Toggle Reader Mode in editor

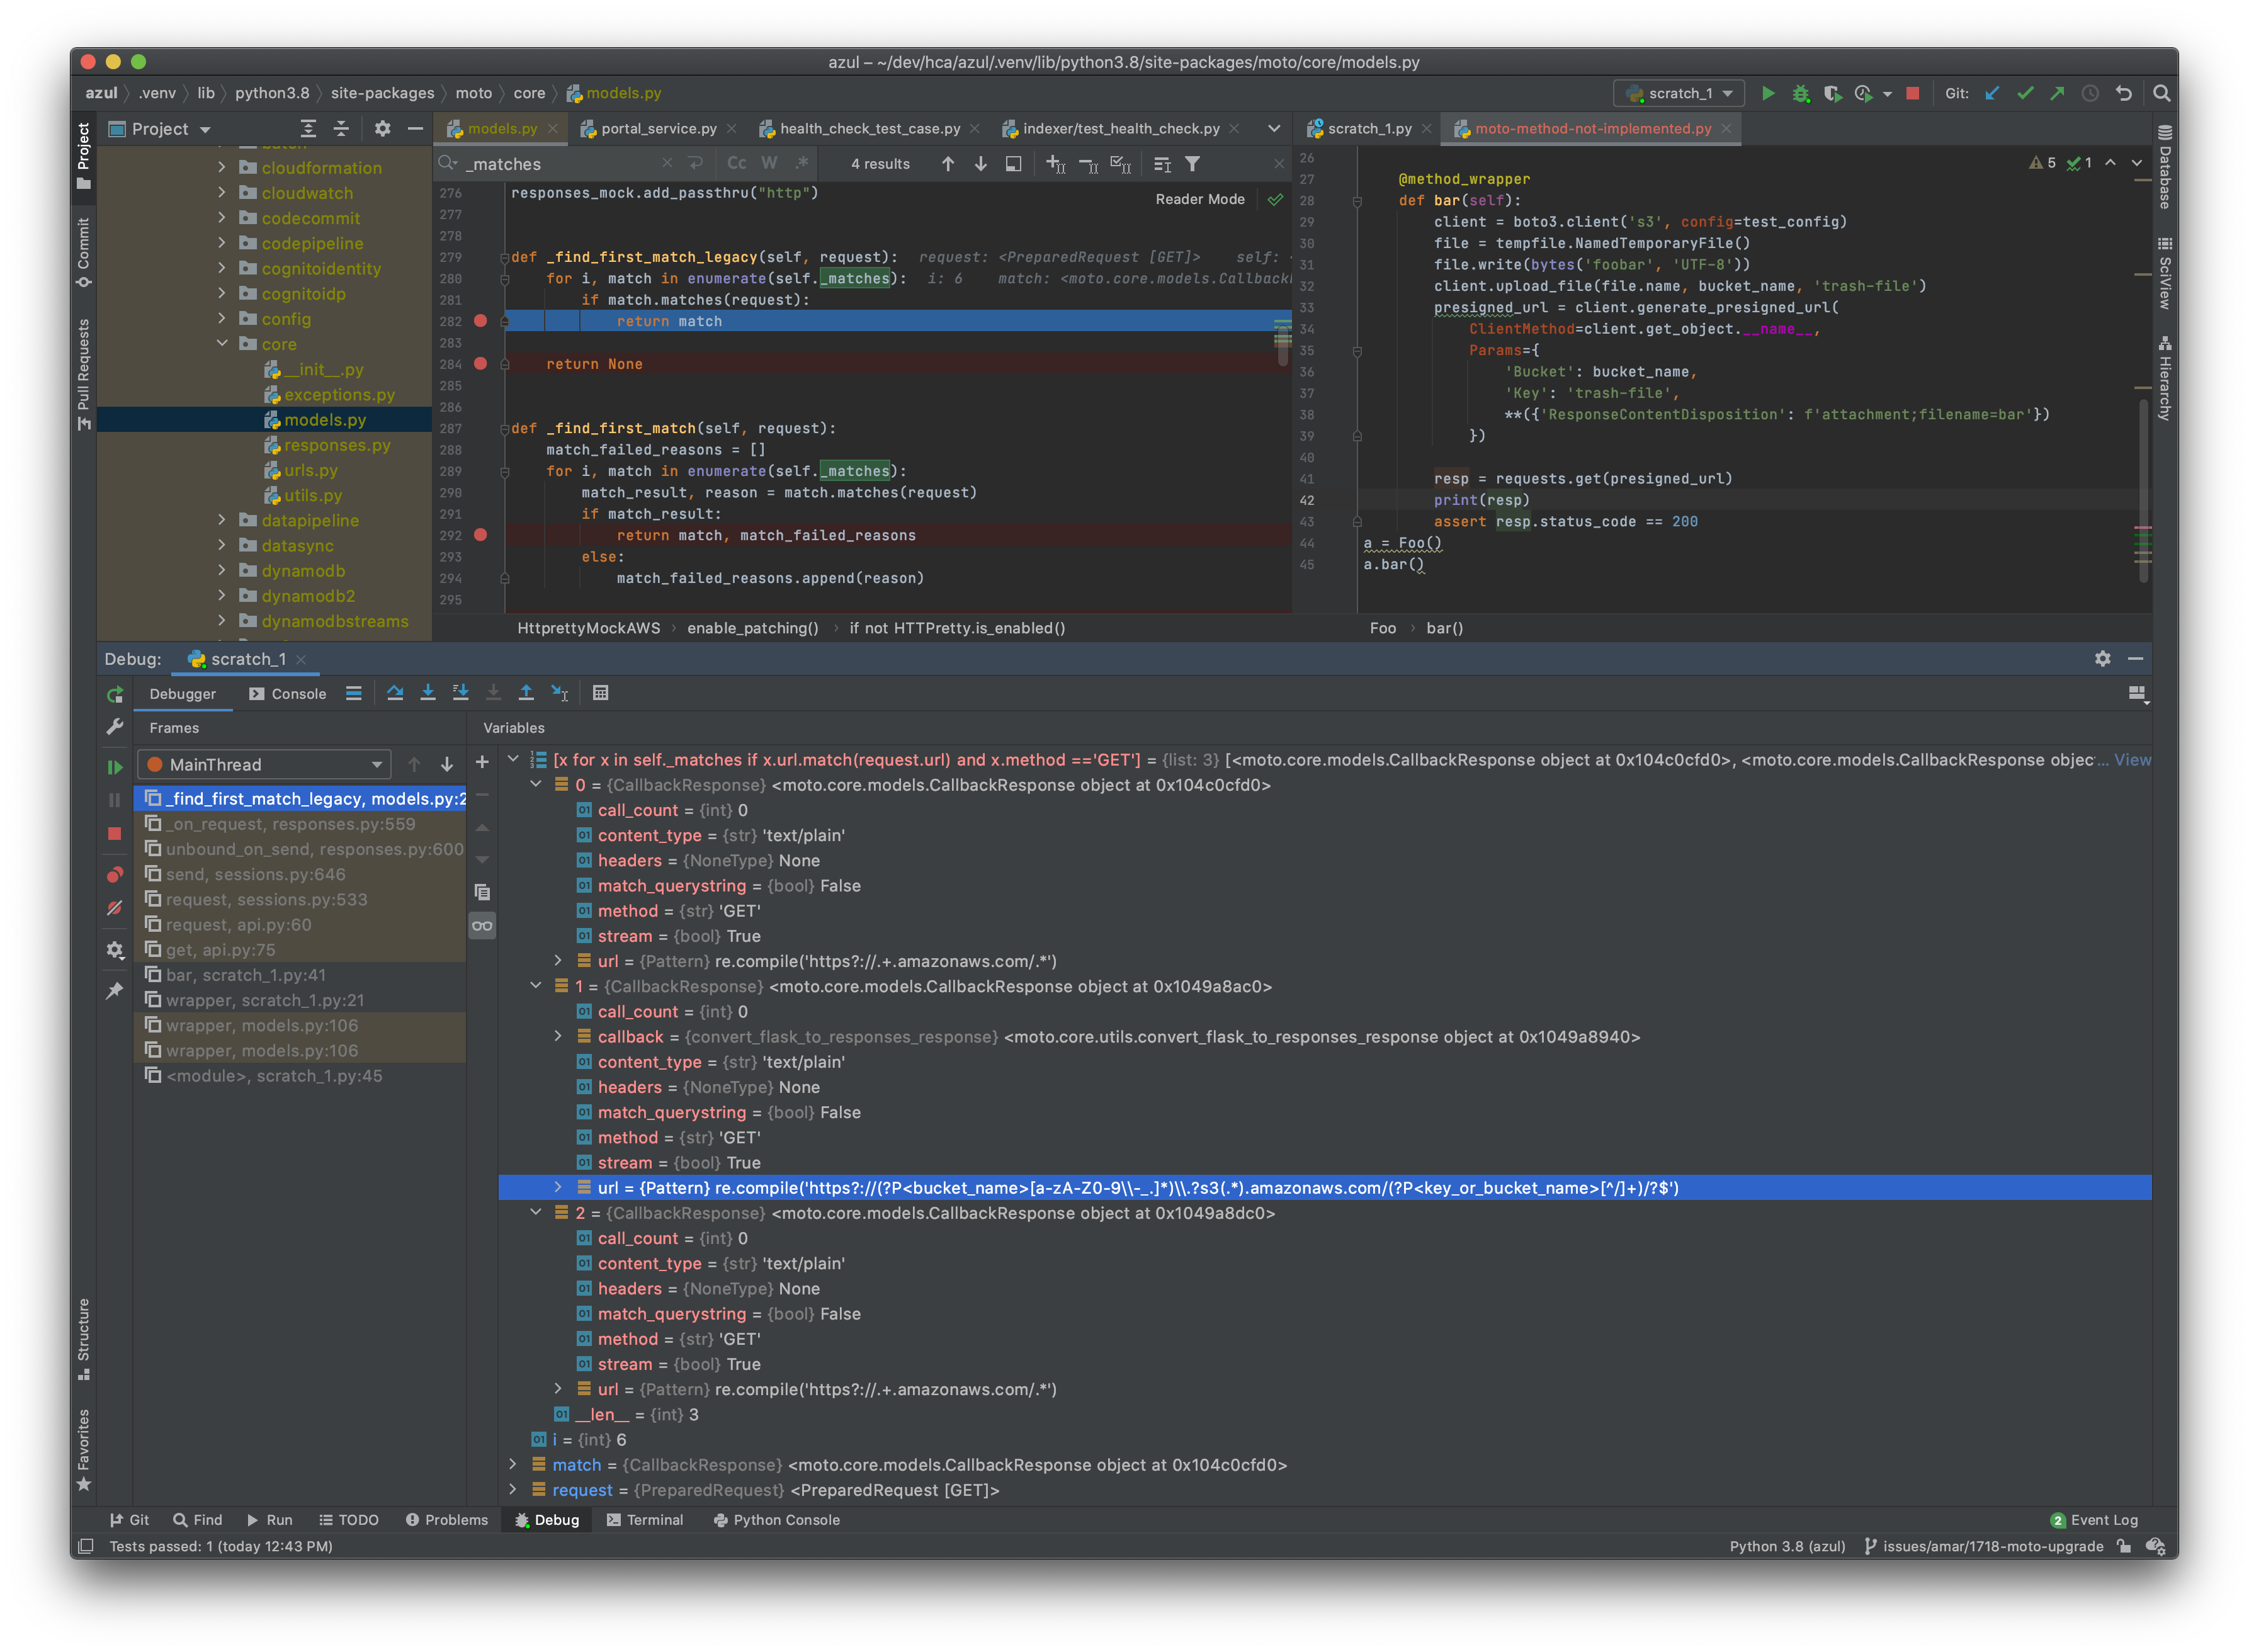tap(1200, 199)
